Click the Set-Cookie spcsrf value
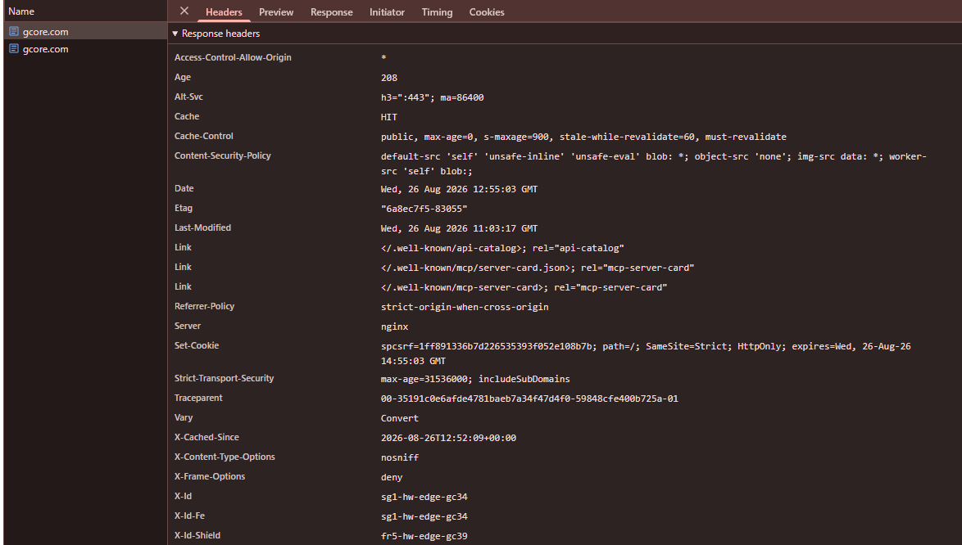962x545 pixels. click(646, 354)
